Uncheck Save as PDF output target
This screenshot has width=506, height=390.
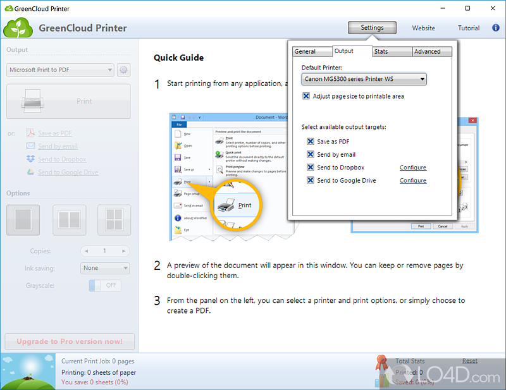311,142
